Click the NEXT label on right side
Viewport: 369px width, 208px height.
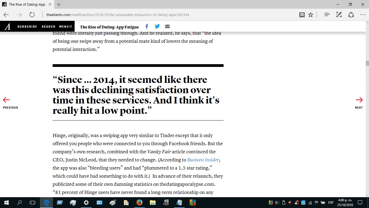pyautogui.click(x=359, y=108)
